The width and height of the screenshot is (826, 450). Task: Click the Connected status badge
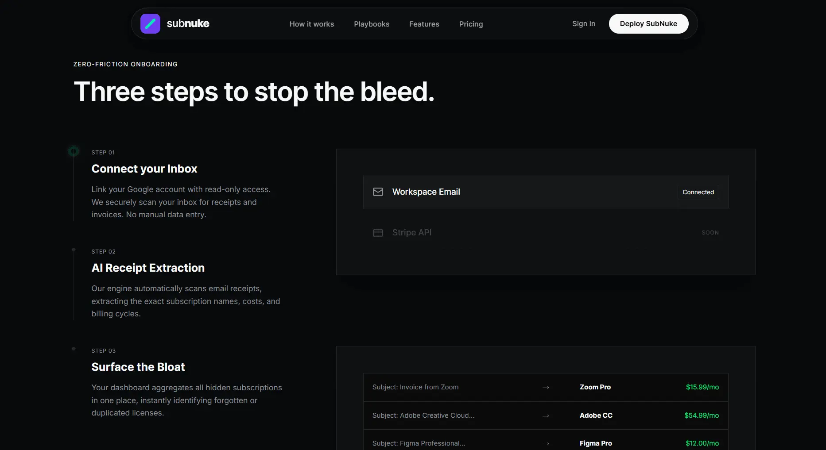[x=698, y=192]
